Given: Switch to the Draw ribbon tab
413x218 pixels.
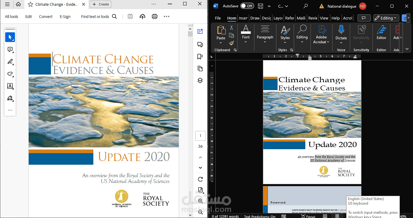Looking at the screenshot, I should point(255,18).
